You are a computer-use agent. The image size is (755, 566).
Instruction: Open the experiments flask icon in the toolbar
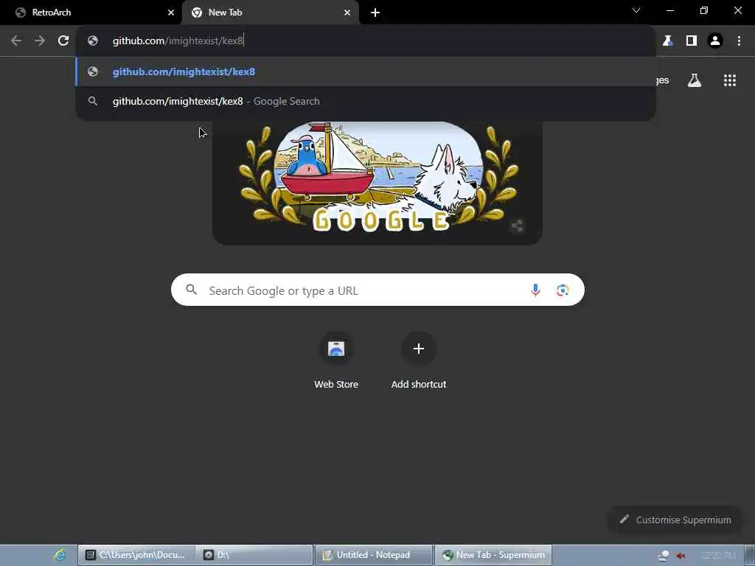point(667,41)
